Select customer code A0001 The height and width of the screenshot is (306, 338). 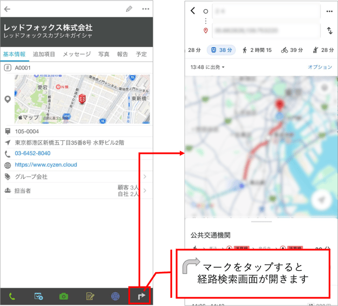click(23, 68)
